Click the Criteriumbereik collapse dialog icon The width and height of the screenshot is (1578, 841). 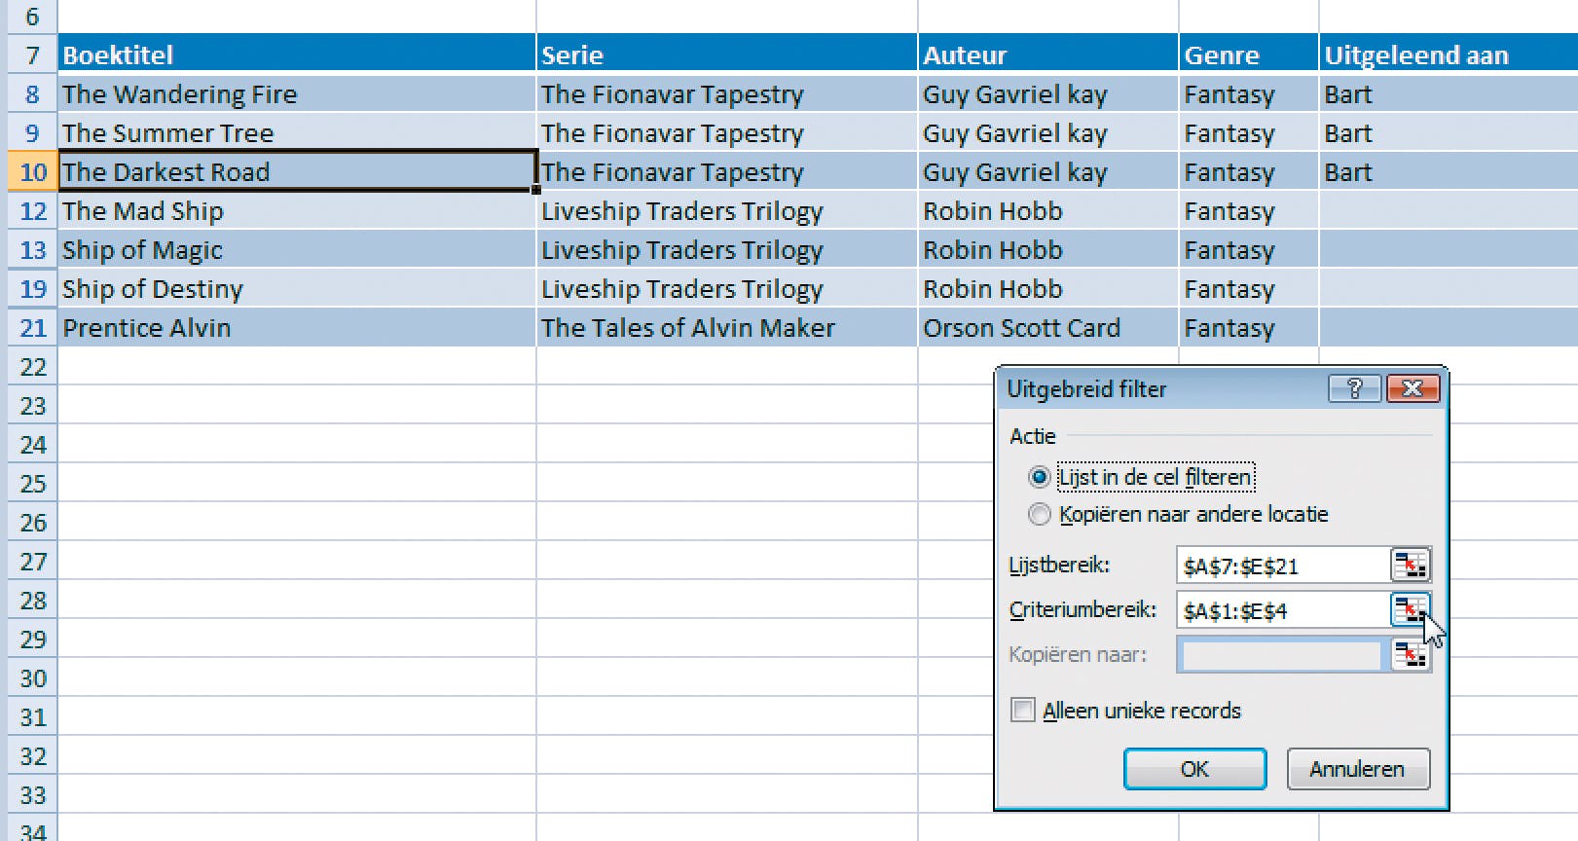pyautogui.click(x=1409, y=610)
